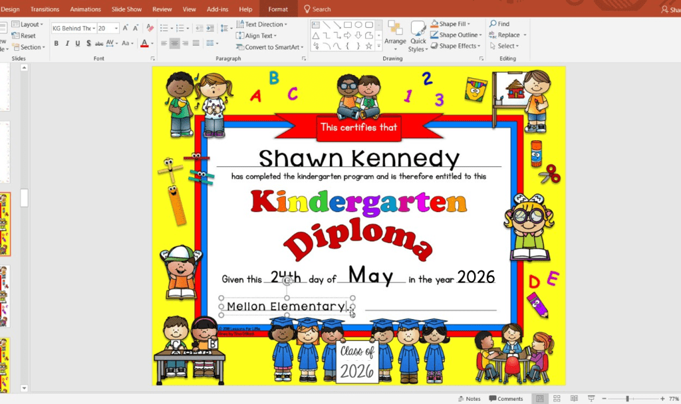Switch to Slide Sorter view
Viewport: 681px width, 404px height.
(x=557, y=399)
